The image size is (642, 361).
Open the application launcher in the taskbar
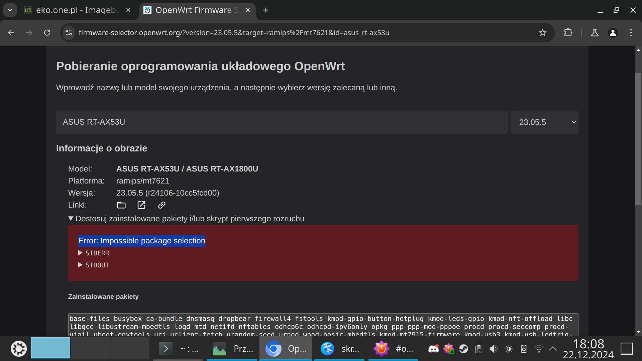coord(19,349)
